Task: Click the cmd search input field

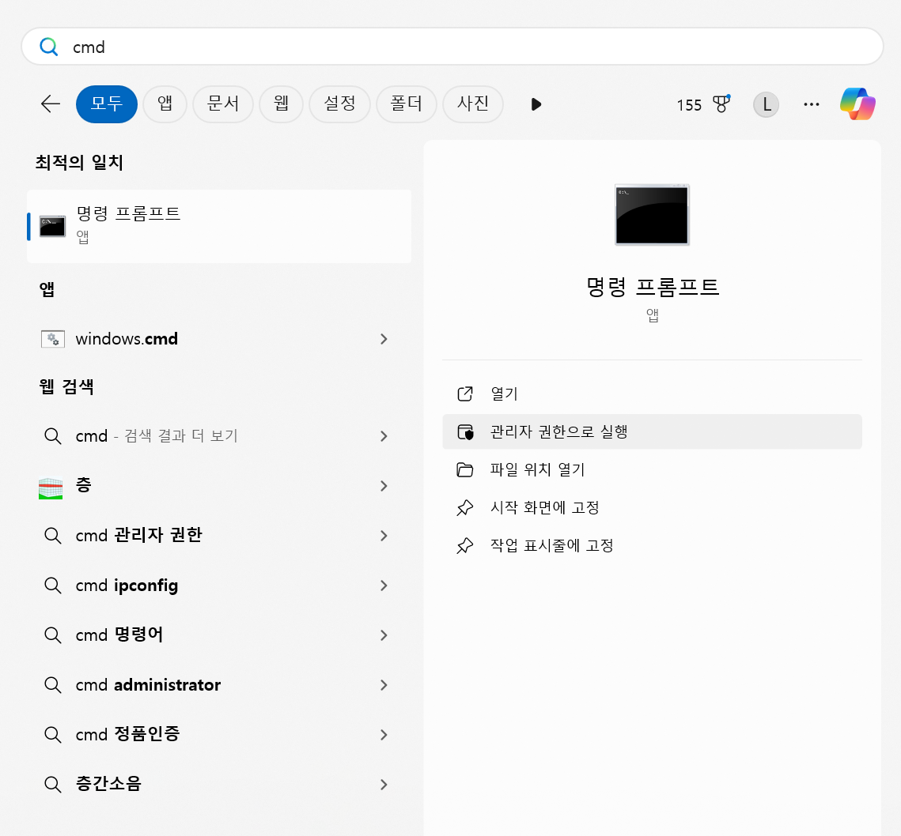Action: pos(452,47)
